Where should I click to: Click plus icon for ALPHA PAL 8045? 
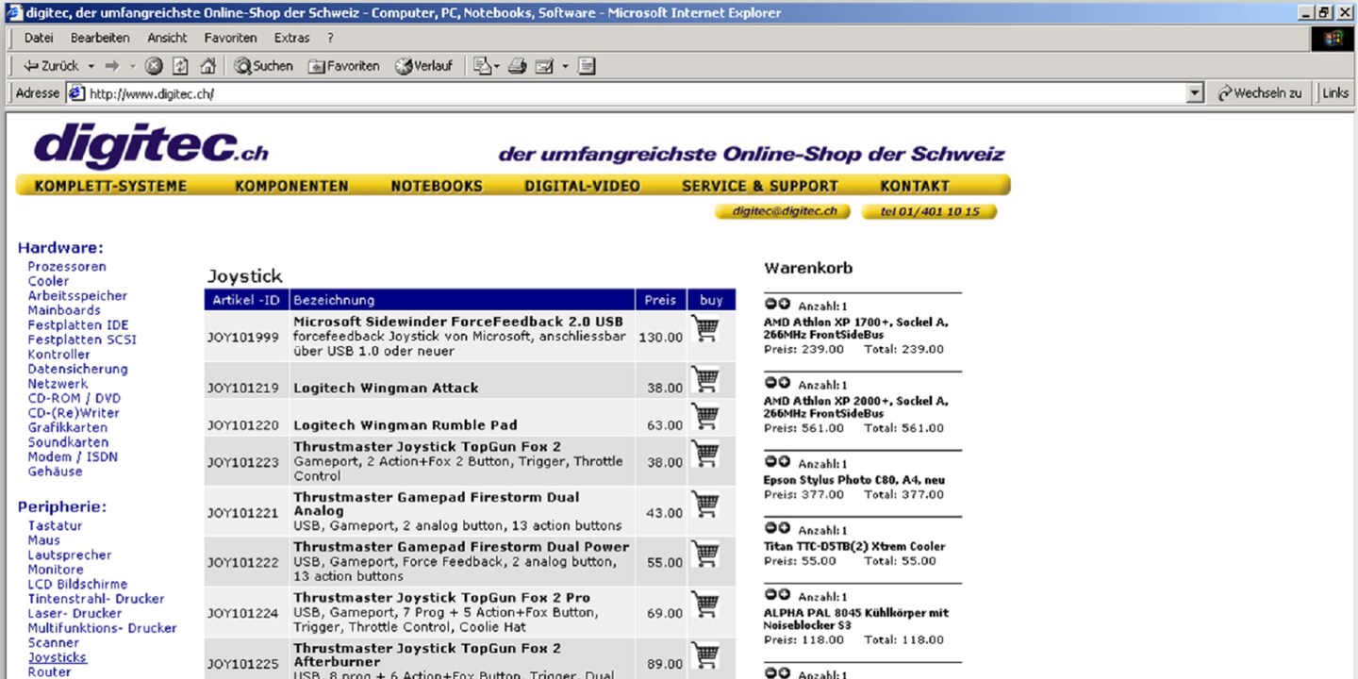tap(784, 595)
